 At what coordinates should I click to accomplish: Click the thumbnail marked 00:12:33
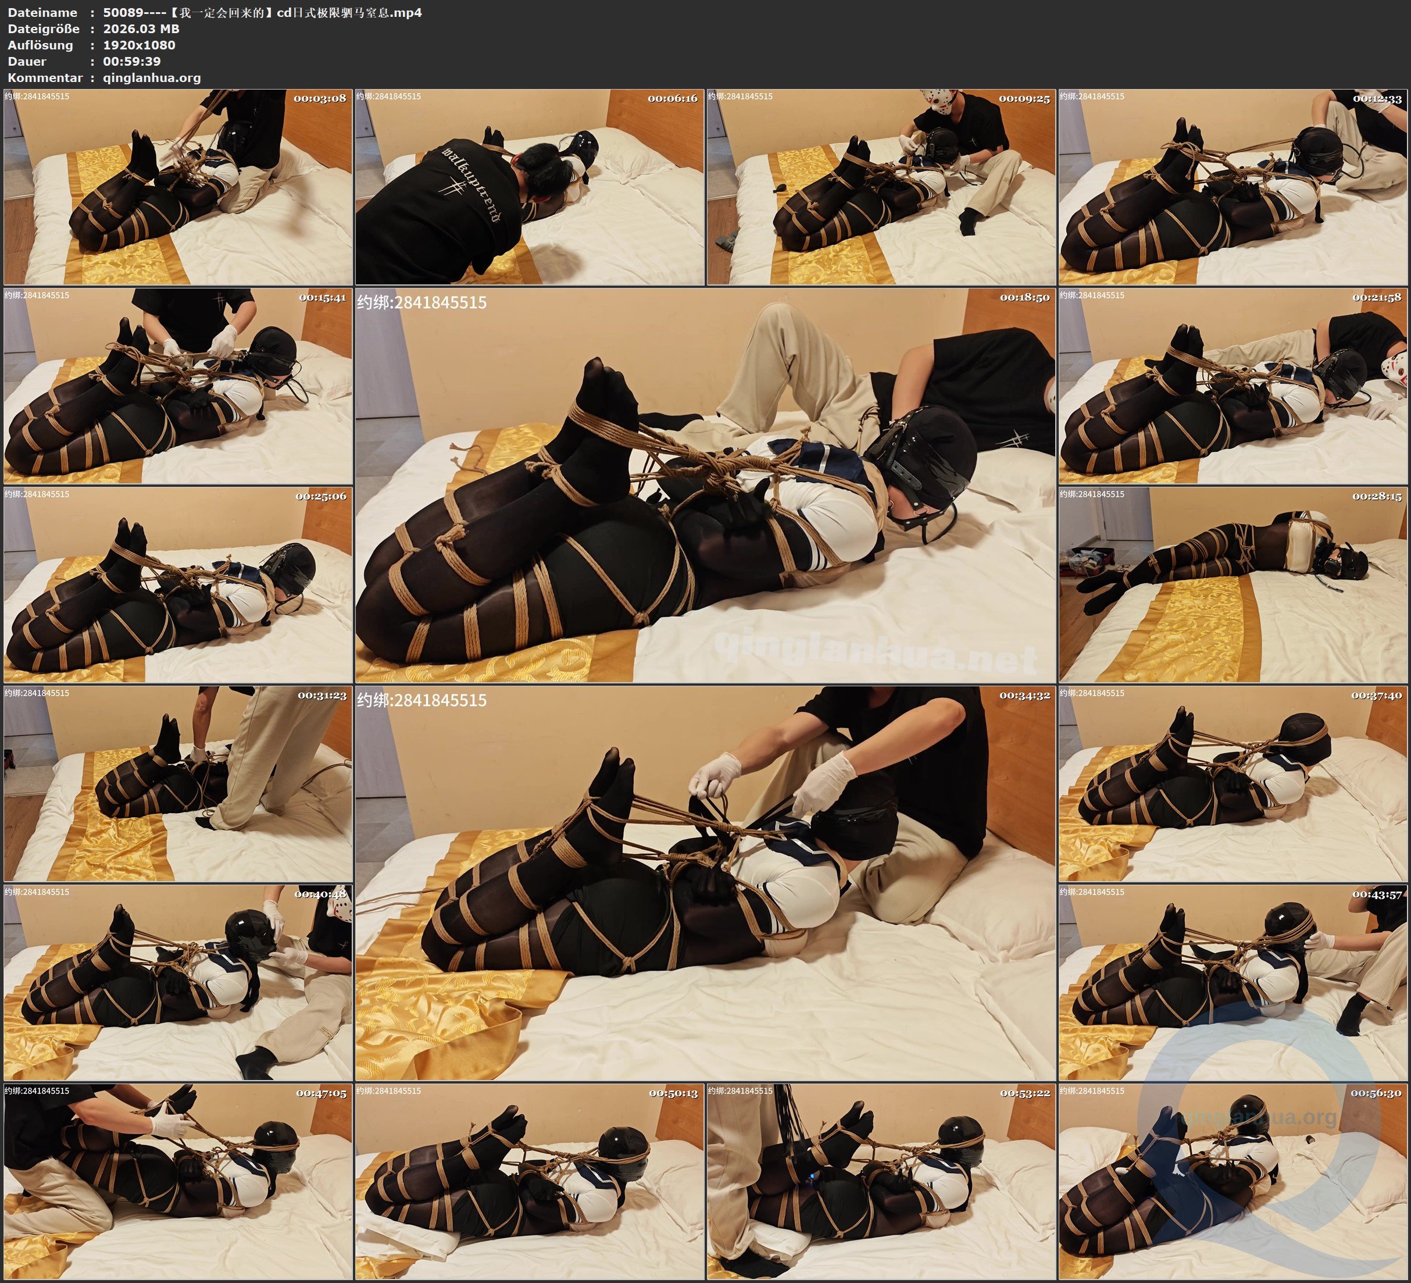1233,187
